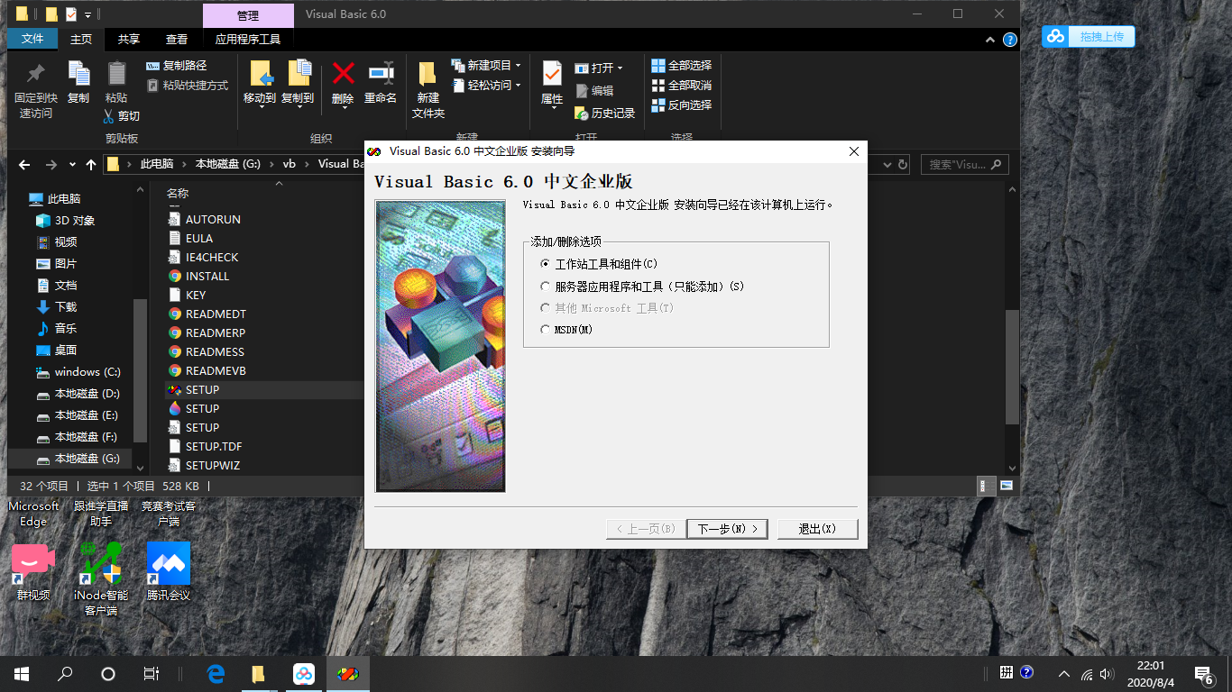Open the recent locations dropdown arrow

[x=72, y=165]
